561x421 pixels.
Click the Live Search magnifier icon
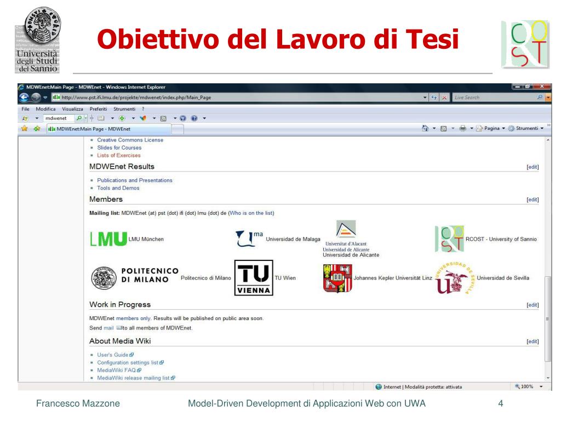pyautogui.click(x=540, y=97)
